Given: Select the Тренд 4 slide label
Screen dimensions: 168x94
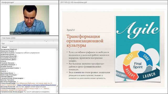Looking at the screenshot, I should pyautogui.click(x=71, y=30).
